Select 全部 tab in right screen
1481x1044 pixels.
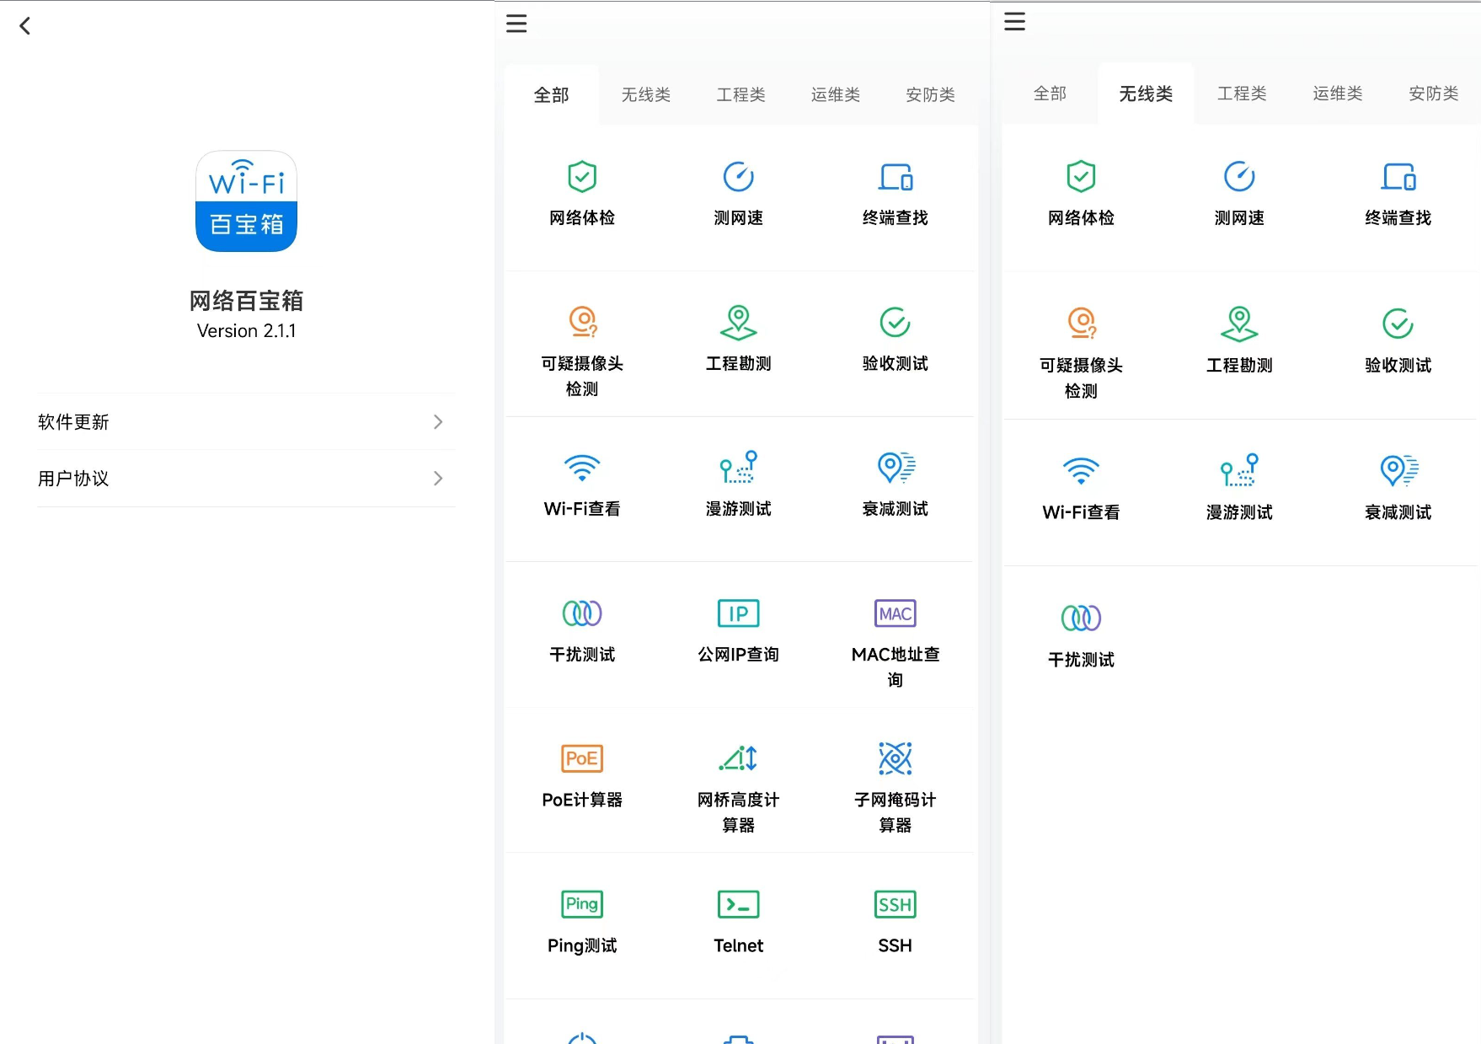pos(1051,94)
